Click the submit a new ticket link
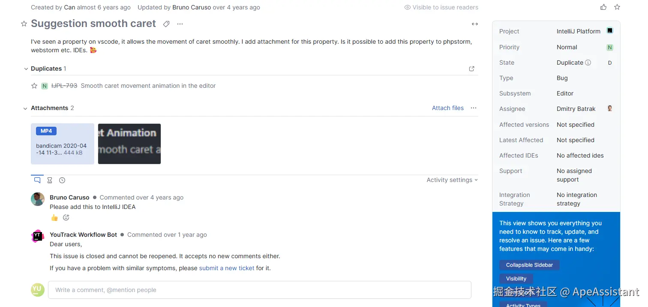Image resolution: width=648 pixels, height=307 pixels. 227,268
